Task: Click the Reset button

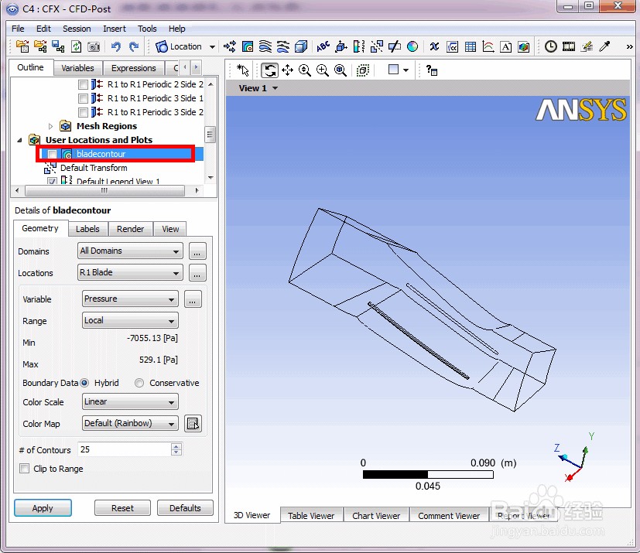Action: 122,507
